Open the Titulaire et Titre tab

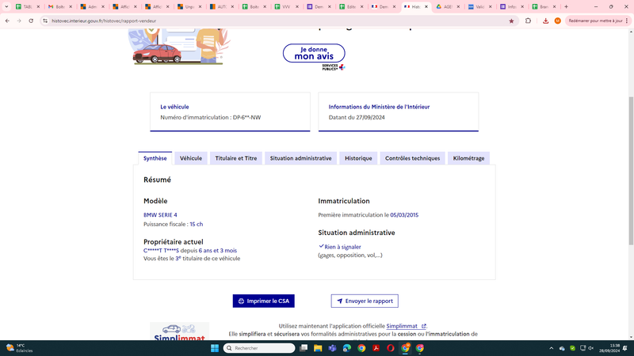235,158
